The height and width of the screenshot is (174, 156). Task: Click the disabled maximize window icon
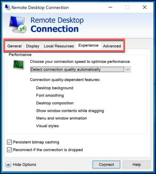click(127, 7)
